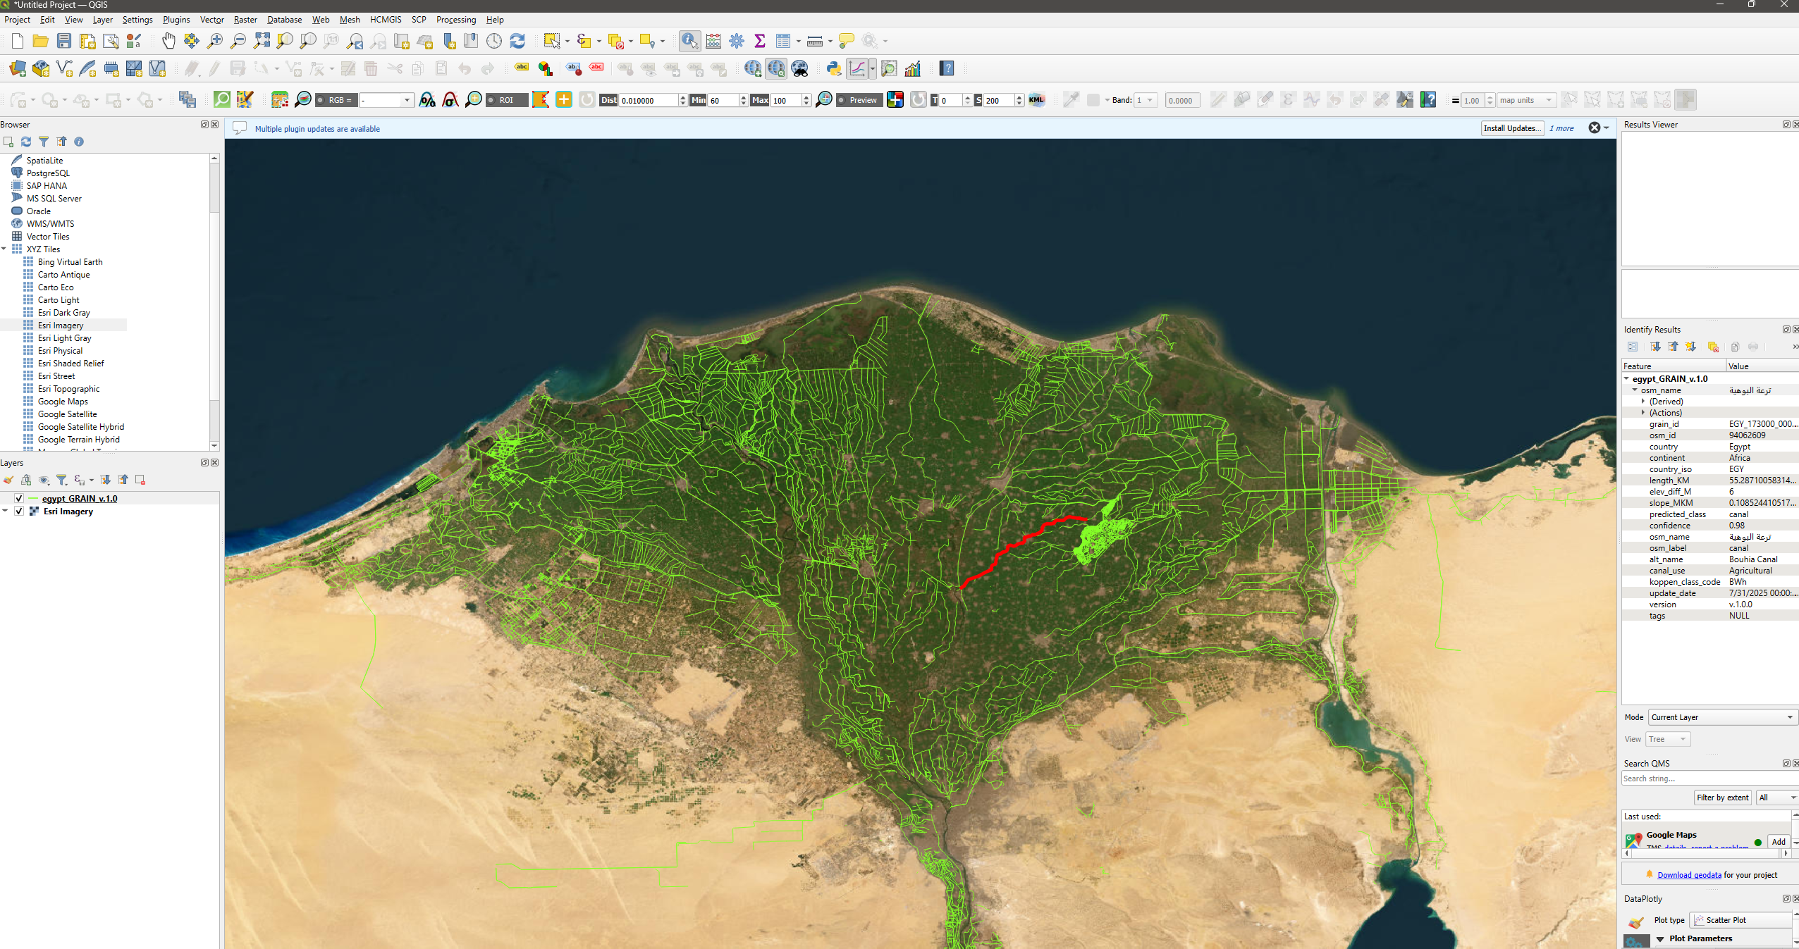Expand the (Derived) node in Identify Results
This screenshot has height=949, width=1799.
(x=1643, y=402)
